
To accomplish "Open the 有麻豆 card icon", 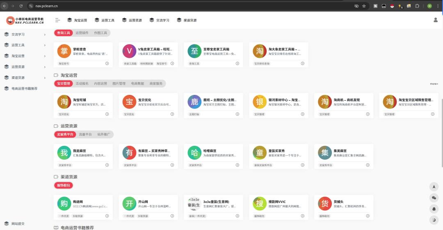I will point(129,153).
